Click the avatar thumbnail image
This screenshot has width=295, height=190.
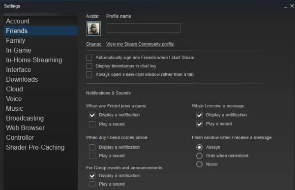point(94,29)
